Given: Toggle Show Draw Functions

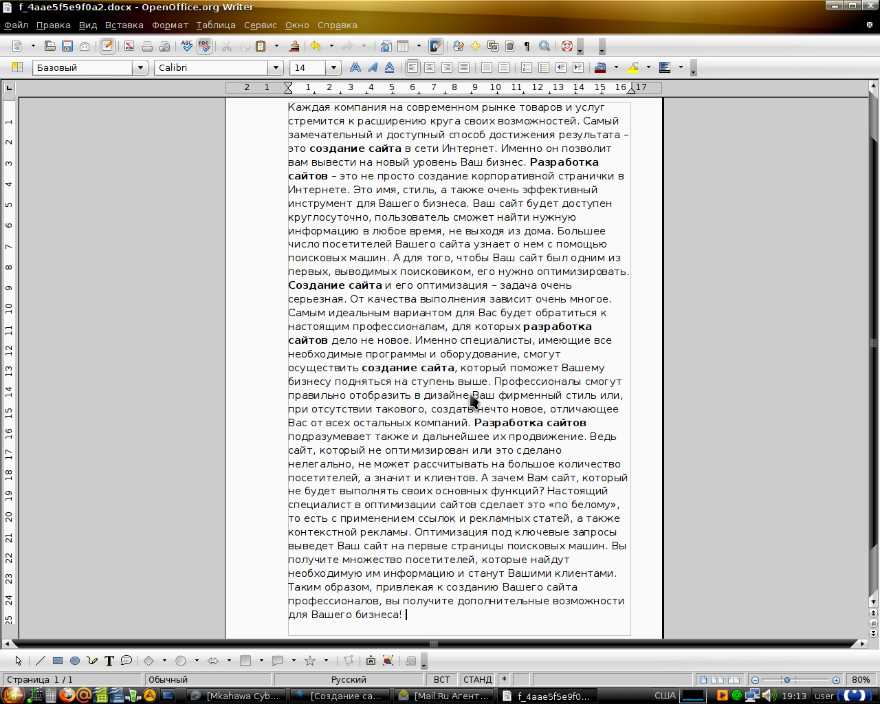Looking at the screenshot, I should click(436, 46).
